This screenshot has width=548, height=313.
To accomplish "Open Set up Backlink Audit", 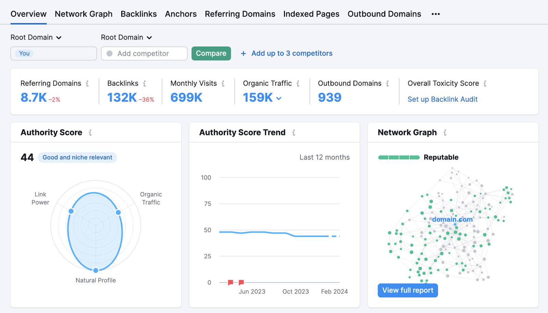I will click(x=442, y=99).
